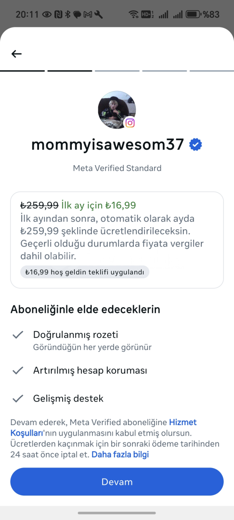Tap the mommyisawesom37 username text
This screenshot has height=520, width=234.
108,145
